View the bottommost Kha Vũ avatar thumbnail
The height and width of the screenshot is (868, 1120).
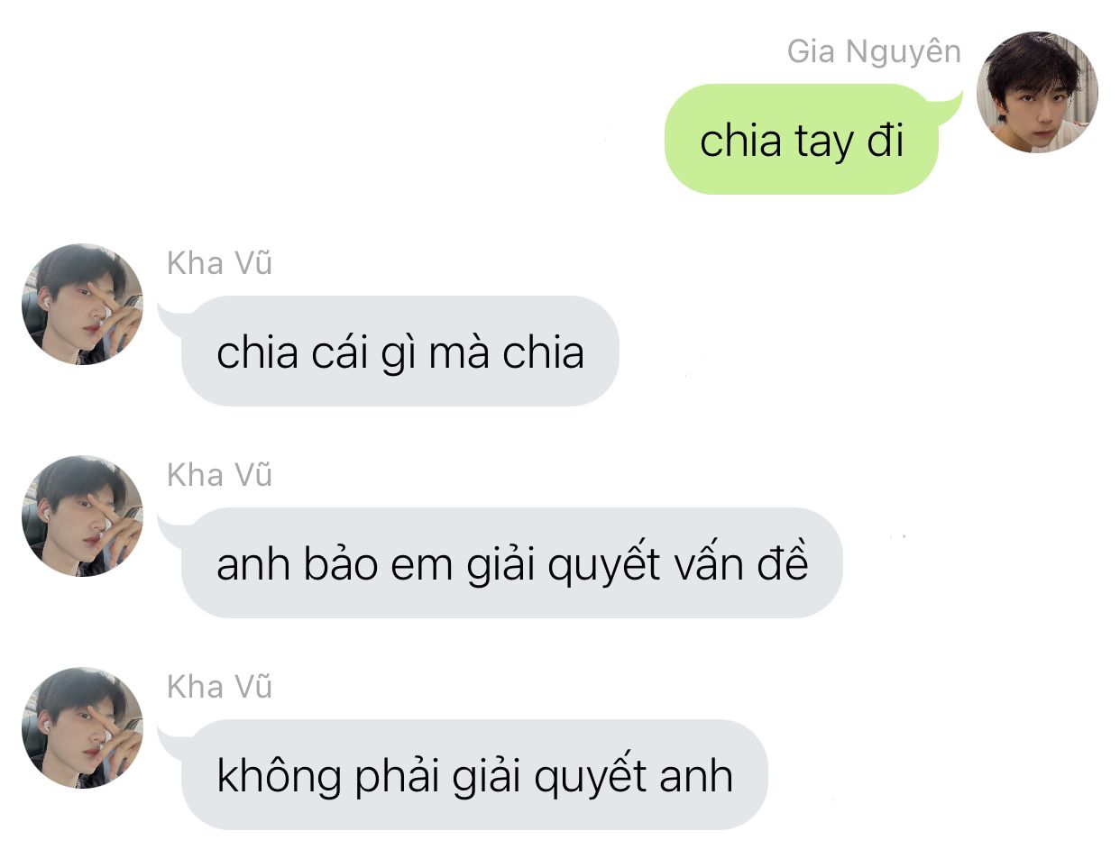(82, 727)
